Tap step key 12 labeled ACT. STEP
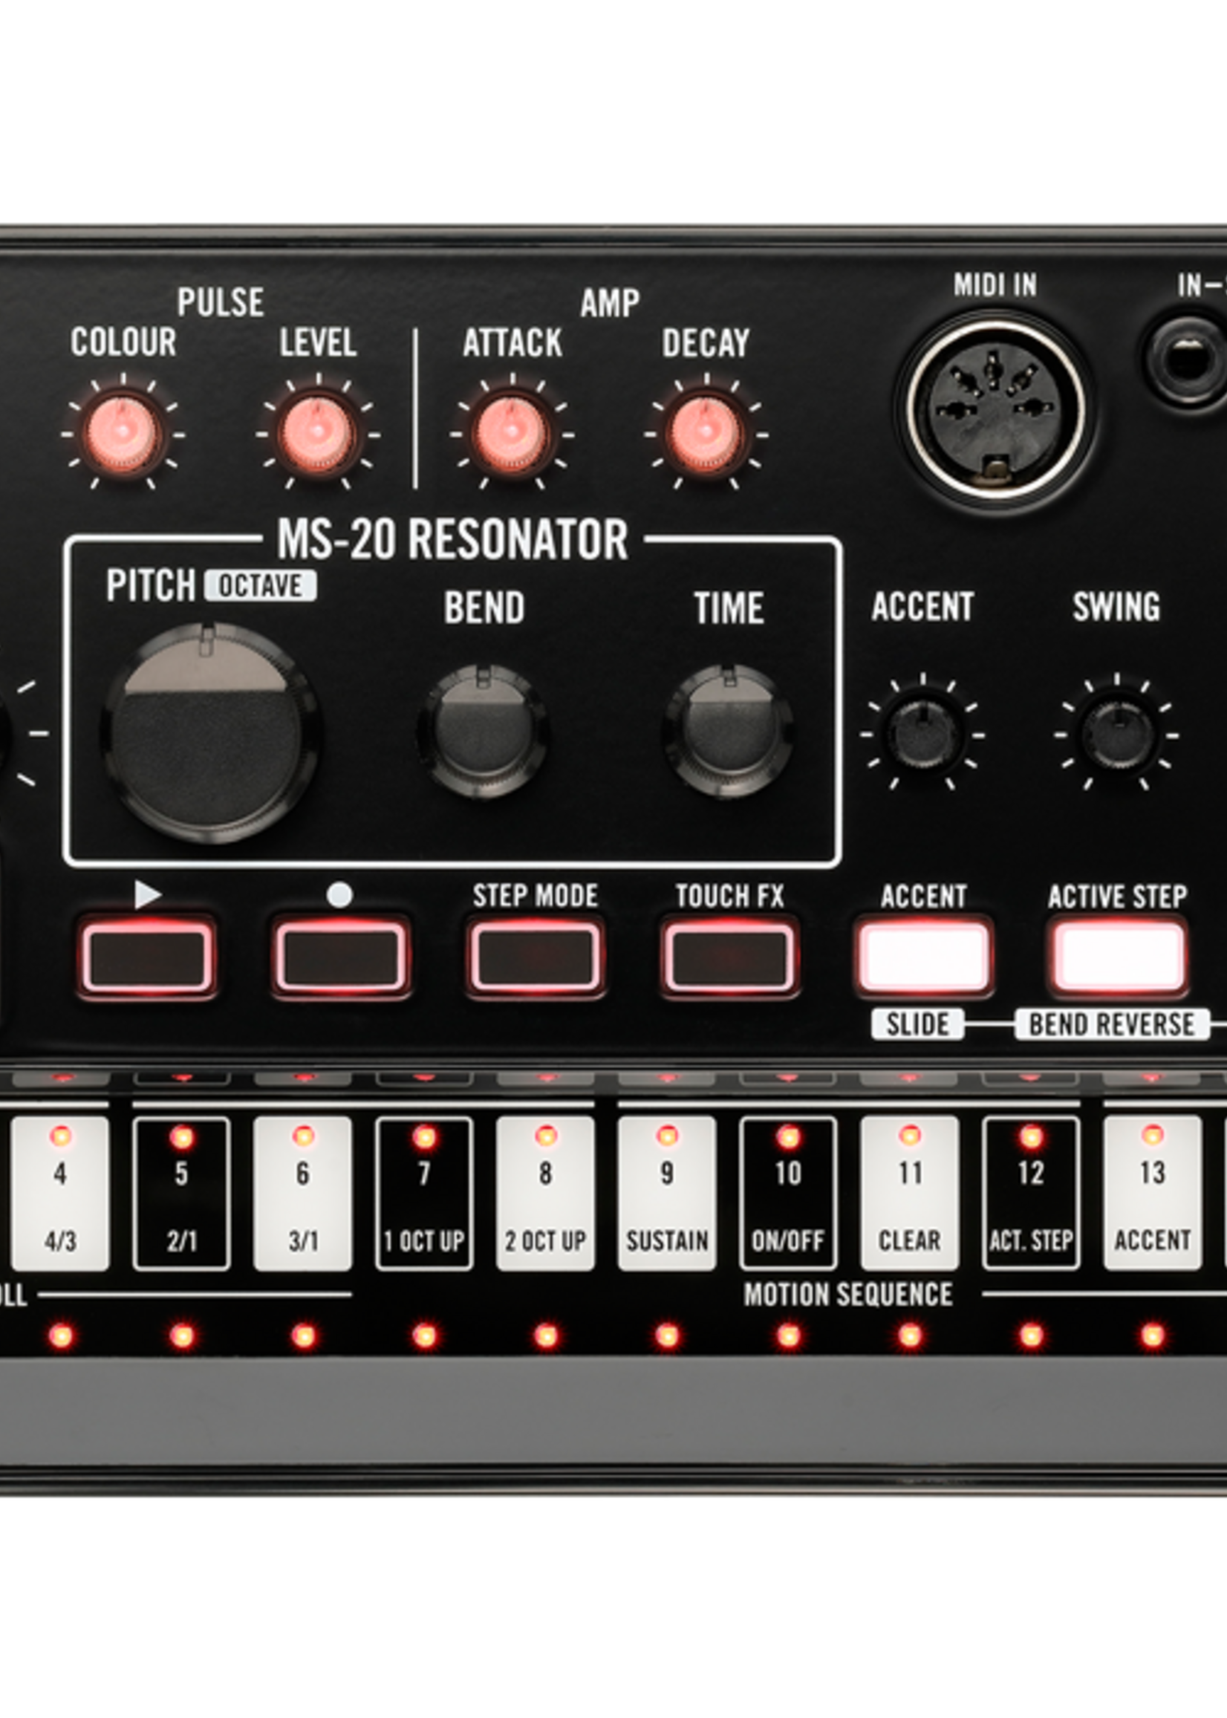 [x=1032, y=1194]
